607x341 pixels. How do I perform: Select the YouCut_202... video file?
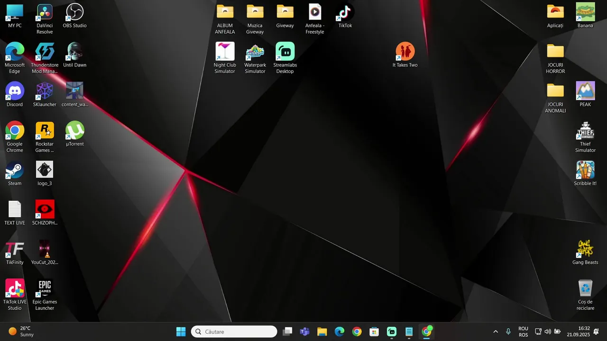coord(45,252)
